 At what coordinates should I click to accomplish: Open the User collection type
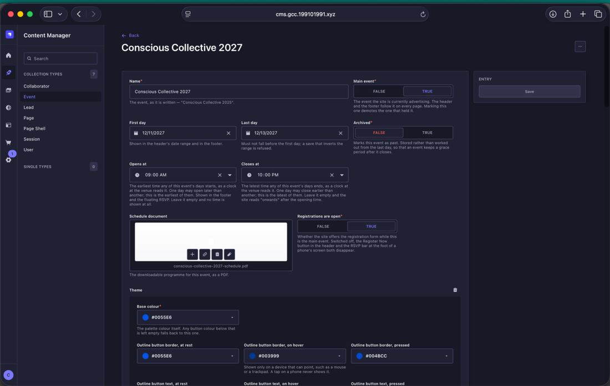click(28, 149)
